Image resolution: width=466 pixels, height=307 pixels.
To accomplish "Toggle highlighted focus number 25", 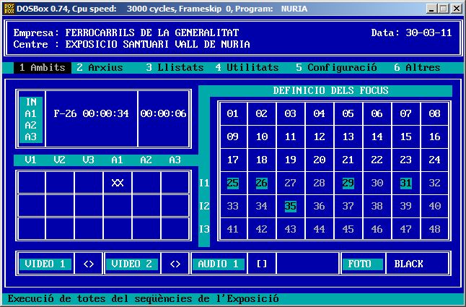I will coord(232,183).
